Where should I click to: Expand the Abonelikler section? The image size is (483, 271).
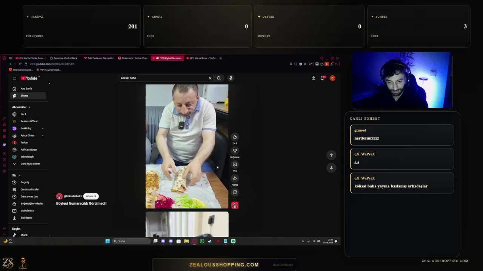pyautogui.click(x=21, y=107)
